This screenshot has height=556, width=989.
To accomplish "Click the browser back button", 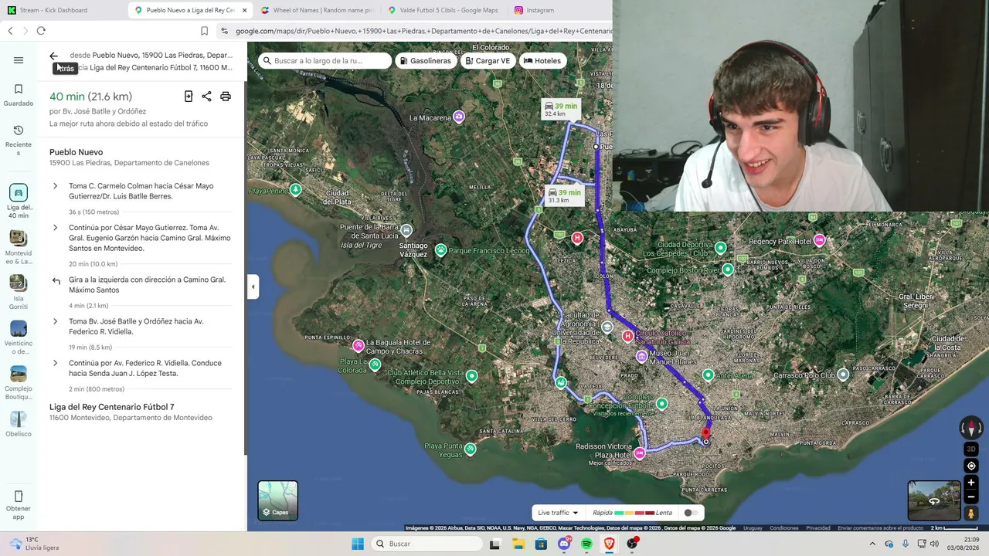I will (x=10, y=31).
